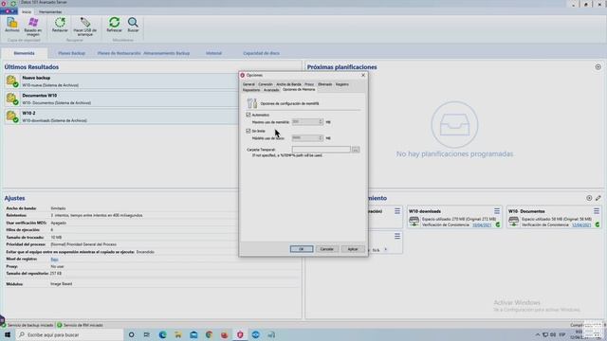
Task: Switch to General tab in Opciones
Action: coord(248,84)
